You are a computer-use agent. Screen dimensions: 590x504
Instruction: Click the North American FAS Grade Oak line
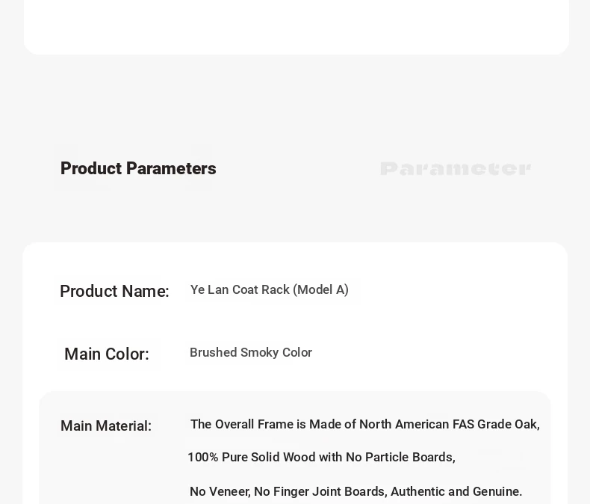tap(365, 424)
